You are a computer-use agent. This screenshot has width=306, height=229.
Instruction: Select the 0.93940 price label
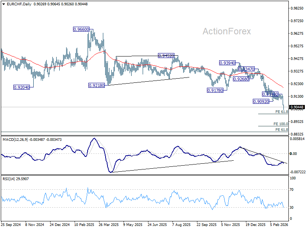coord(227,63)
